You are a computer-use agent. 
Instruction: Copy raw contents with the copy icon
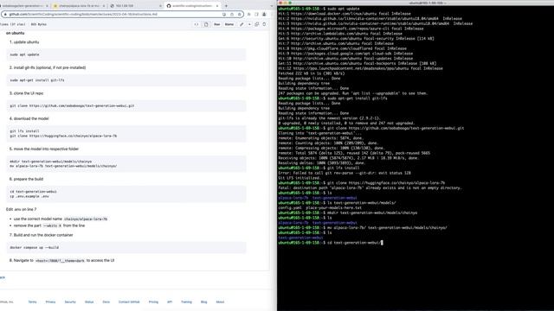click(257, 24)
